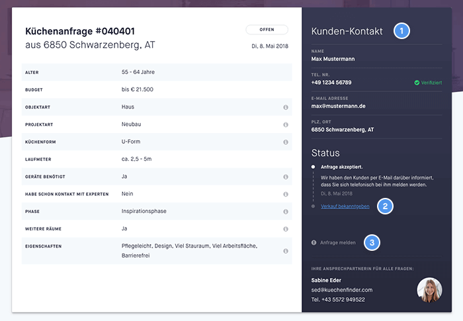Click blue annotation marker number 1
The image size is (463, 321).
tap(401, 30)
